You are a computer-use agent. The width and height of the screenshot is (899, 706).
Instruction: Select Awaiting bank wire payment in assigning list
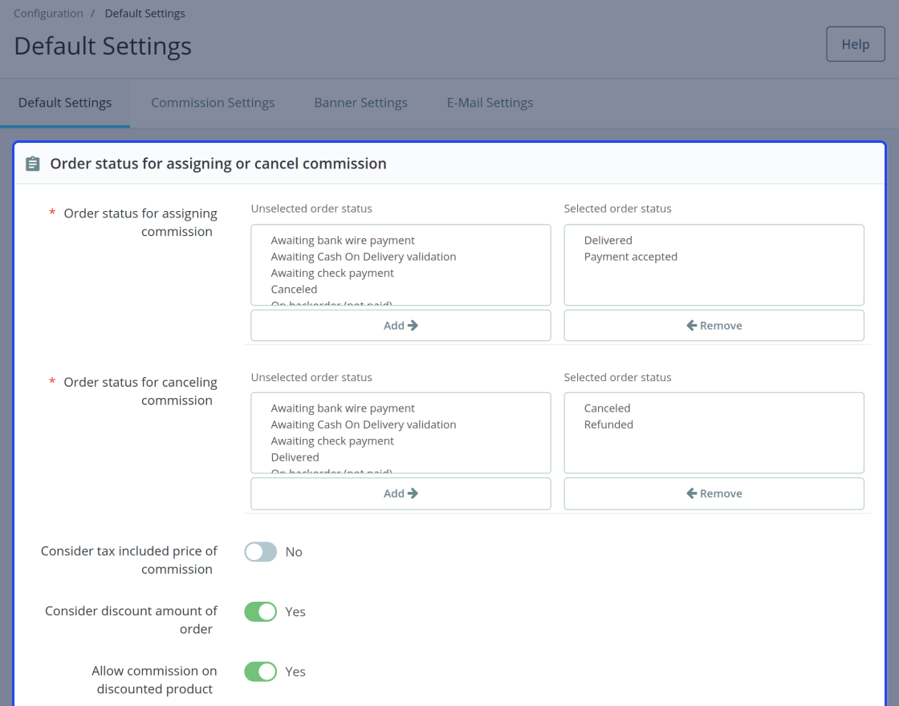(x=343, y=240)
